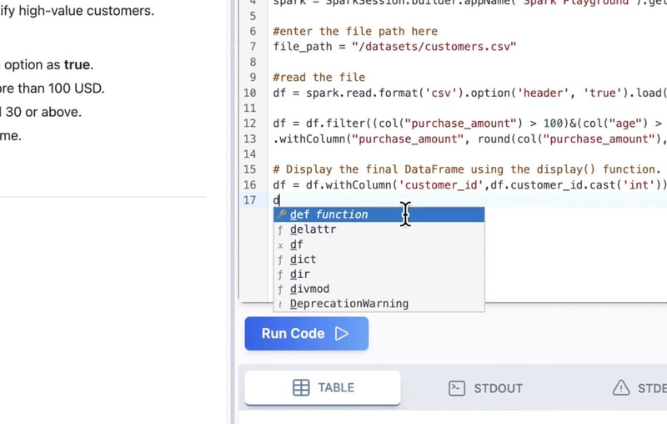The width and height of the screenshot is (667, 424).
Task: Select the dir autocomplete suggestion
Action: pos(299,275)
